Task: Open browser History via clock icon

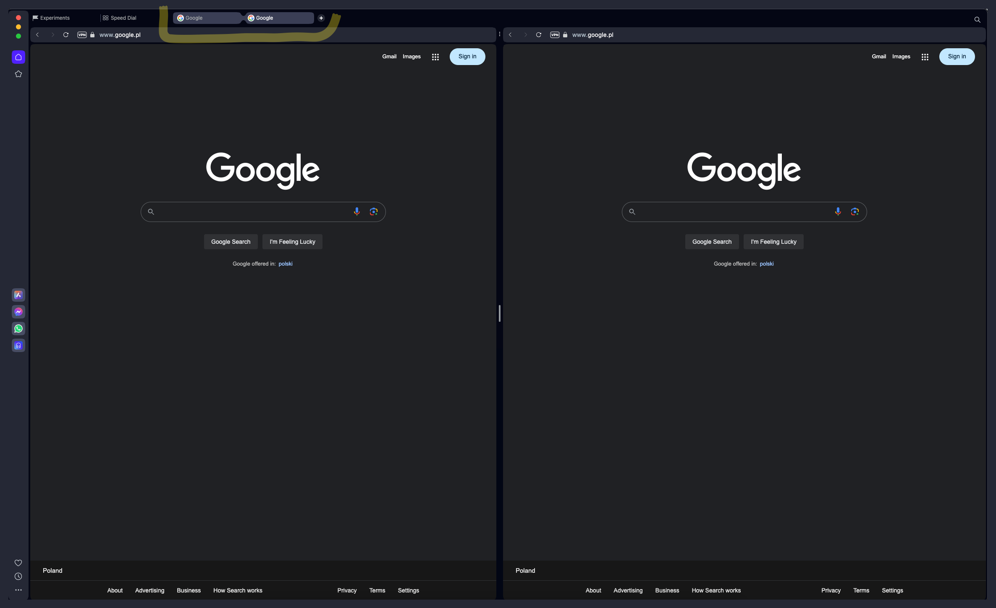Action: coord(18,577)
